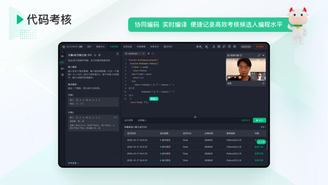View details of the third run record
This screenshot has width=328, height=185.
coord(259,154)
